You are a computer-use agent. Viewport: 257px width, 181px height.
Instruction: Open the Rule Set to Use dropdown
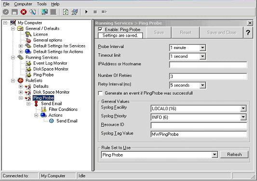215,155
